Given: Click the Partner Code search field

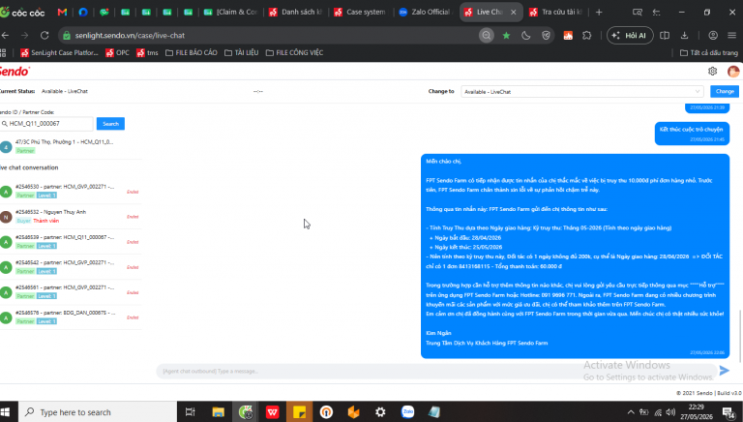Looking at the screenshot, I should (x=46, y=124).
